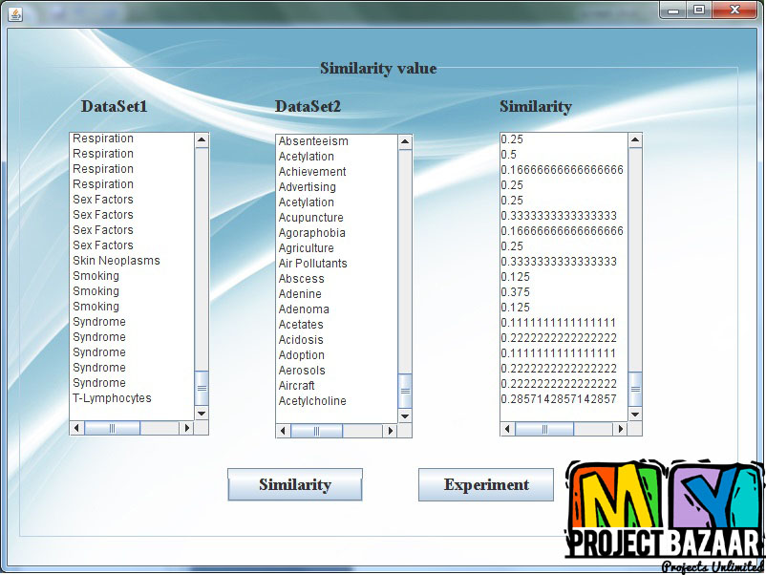Click DataSet2 vertical scrollbar thumb

pyautogui.click(x=405, y=390)
